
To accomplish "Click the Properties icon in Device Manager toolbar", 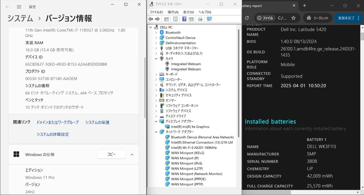I will point(175,19).
